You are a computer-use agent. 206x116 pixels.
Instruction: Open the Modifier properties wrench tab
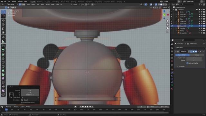coord(172,72)
